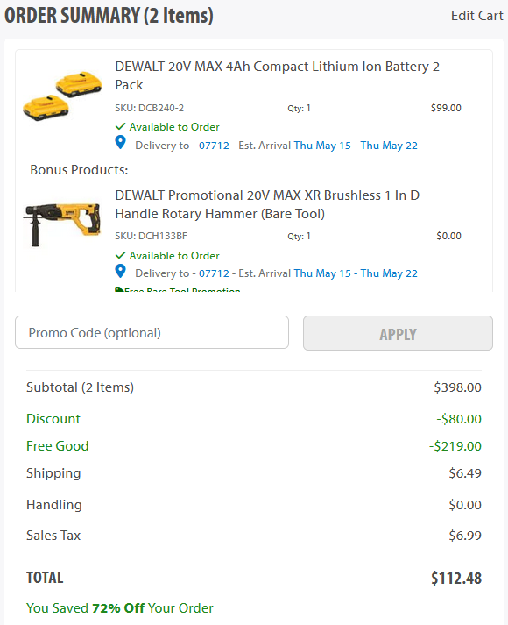This screenshot has width=508, height=625.
Task: Click the battery pack estimated arrival dates
Action: tap(356, 146)
